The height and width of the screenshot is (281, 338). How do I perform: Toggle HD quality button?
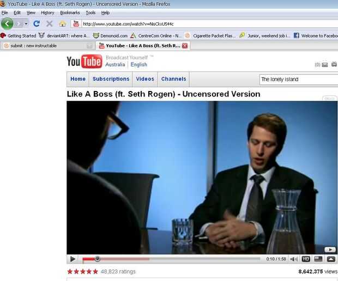[x=306, y=259]
